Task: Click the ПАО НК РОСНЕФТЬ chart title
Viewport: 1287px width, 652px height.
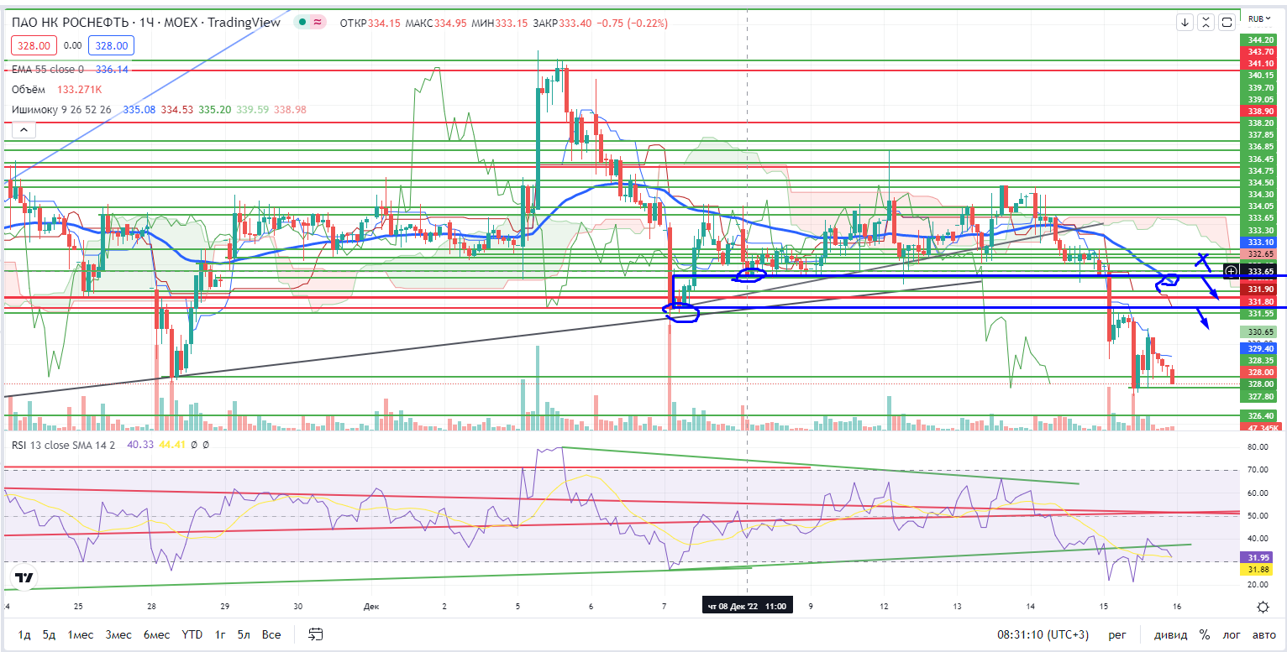Action: pyautogui.click(x=146, y=23)
